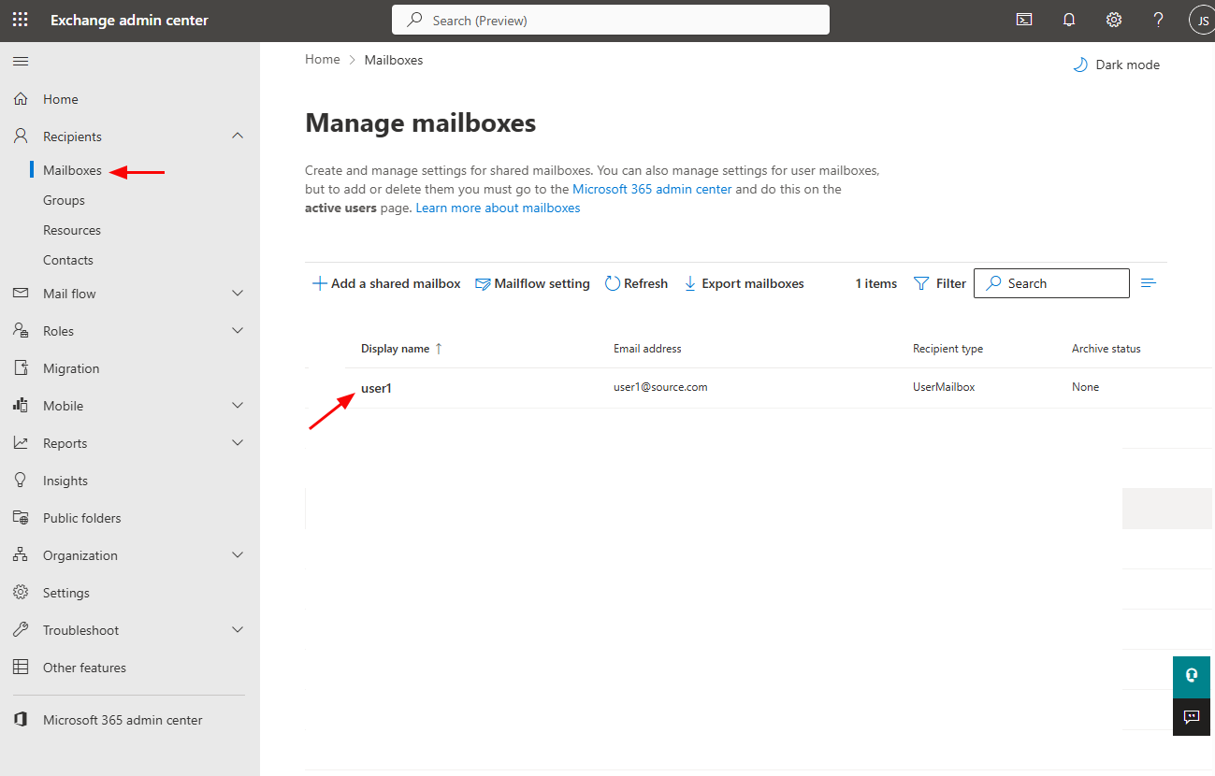This screenshot has height=776, width=1215.
Task: Open the feedback chat icon
Action: point(1191,717)
